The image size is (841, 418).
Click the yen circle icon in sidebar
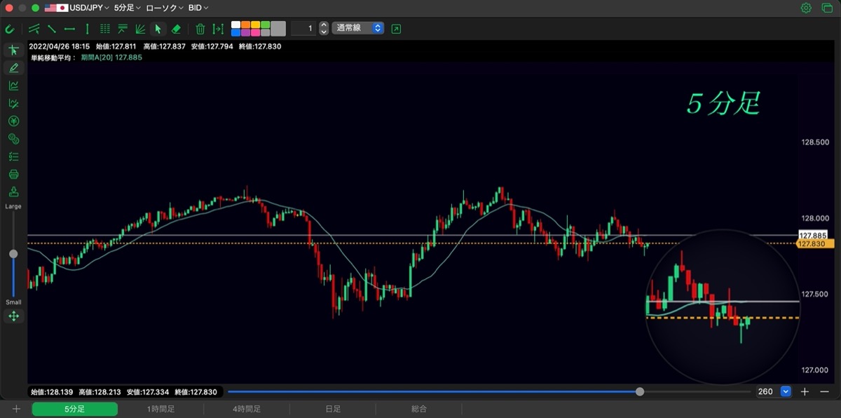click(x=13, y=121)
